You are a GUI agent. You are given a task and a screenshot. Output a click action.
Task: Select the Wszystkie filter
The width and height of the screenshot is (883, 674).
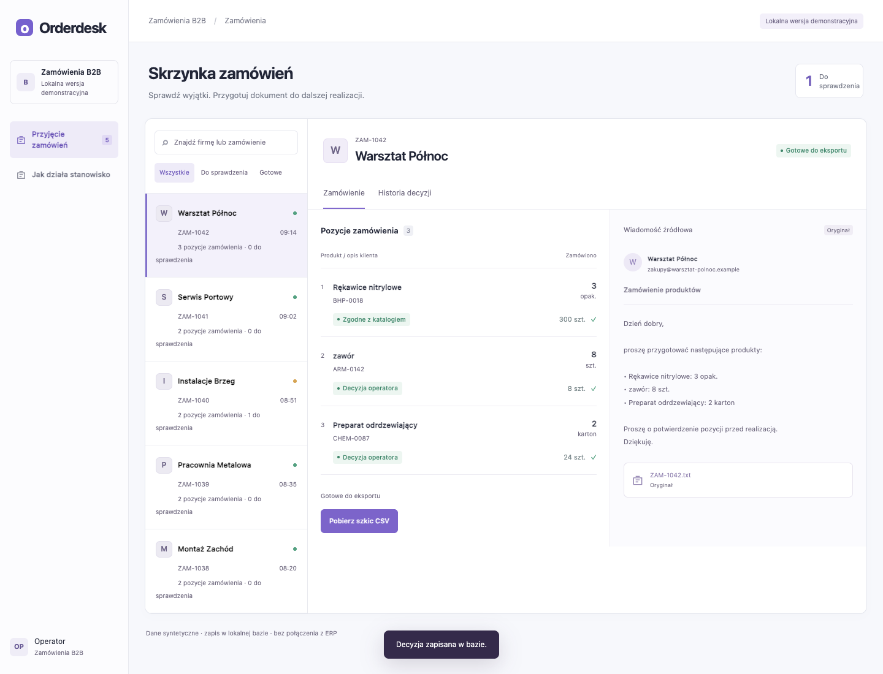pos(174,173)
